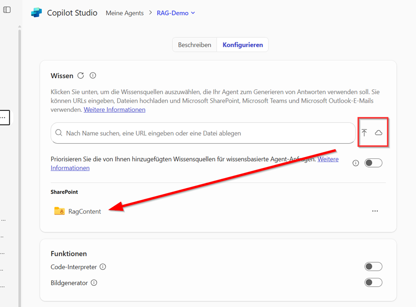Screen dimensions: 416x307
Task: Click the search magnifier in the knowledge field
Action: (59, 133)
